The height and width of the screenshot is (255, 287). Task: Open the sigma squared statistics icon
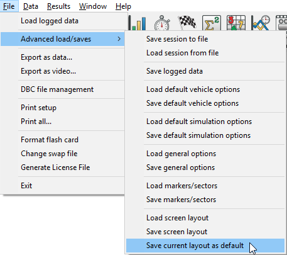click(x=212, y=23)
